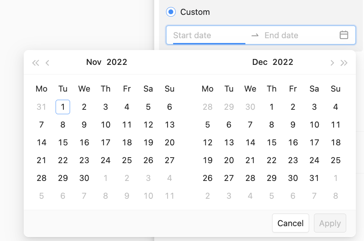Screen dimensions: 364x241
Task: Choose November 30 in the left calendar
Action: [x=84, y=178]
